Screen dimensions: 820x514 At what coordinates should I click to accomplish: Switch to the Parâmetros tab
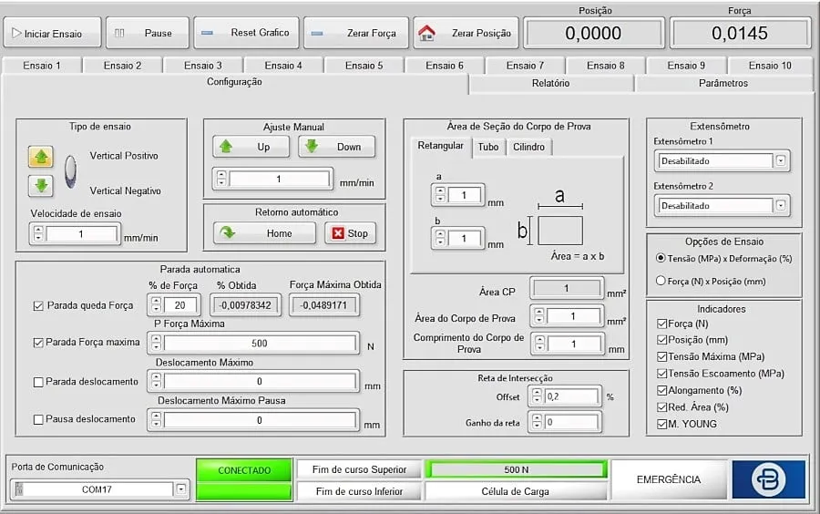click(723, 83)
